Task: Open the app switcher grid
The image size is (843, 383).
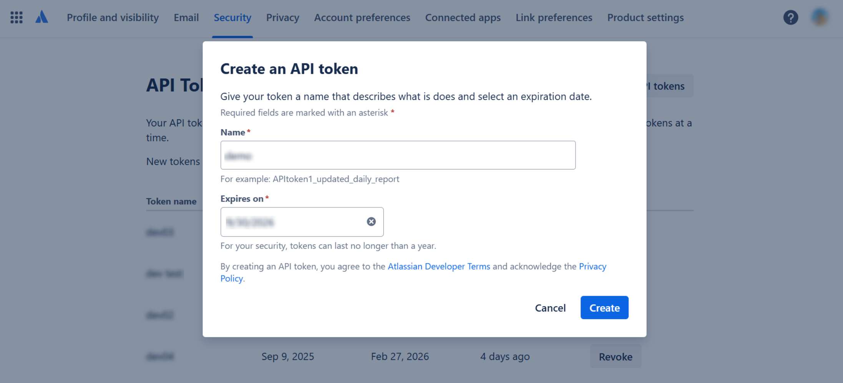Action: pos(16,18)
